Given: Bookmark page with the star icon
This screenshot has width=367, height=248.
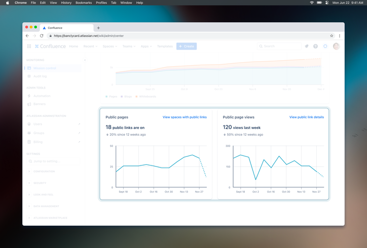Looking at the screenshot, I should point(332,36).
